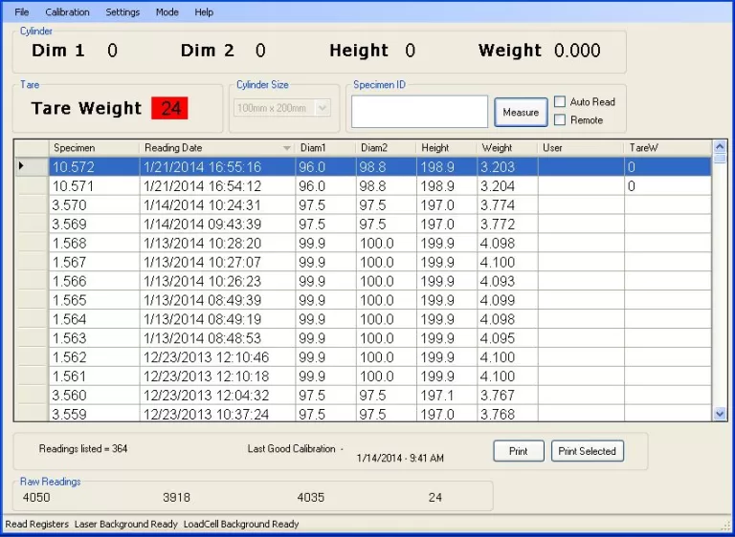The width and height of the screenshot is (735, 537).
Task: Open the File menu
Action: pyautogui.click(x=22, y=12)
